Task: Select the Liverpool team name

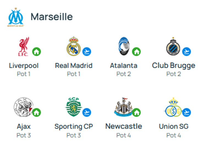Action: tap(24, 66)
